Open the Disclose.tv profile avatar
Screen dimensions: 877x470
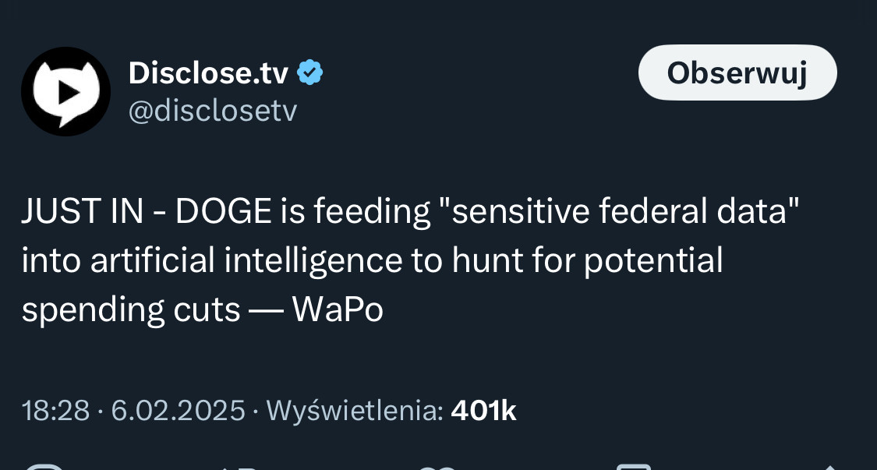point(65,91)
